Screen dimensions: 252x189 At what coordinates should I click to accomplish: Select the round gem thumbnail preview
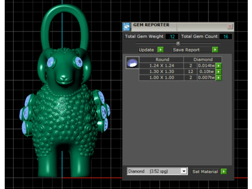(132, 62)
